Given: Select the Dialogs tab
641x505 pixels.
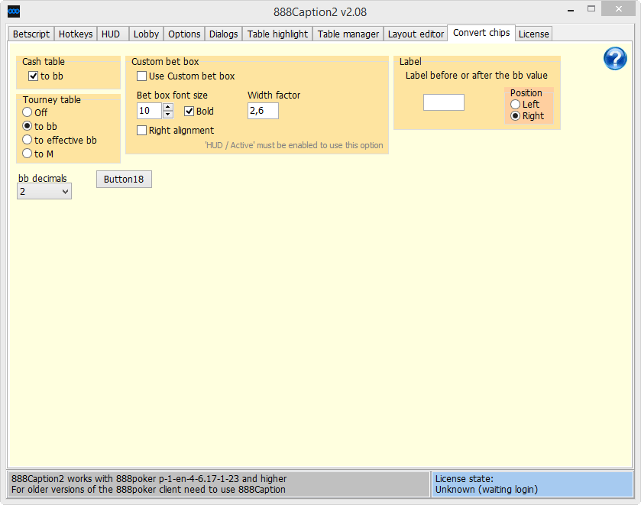Looking at the screenshot, I should pyautogui.click(x=223, y=34).
